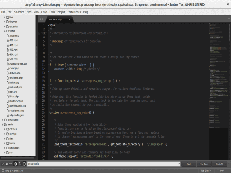Click the editor vertical scrollbar thumb
This screenshot has height=173, width=231.
pos(229,32)
